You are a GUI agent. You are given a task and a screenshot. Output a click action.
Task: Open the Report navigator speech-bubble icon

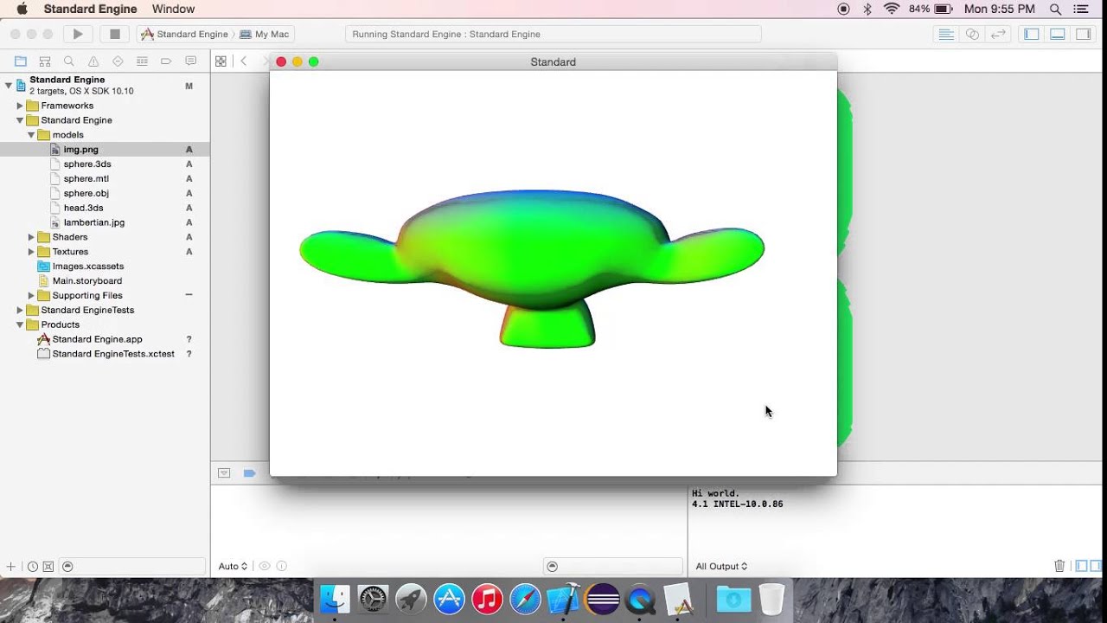(x=191, y=61)
